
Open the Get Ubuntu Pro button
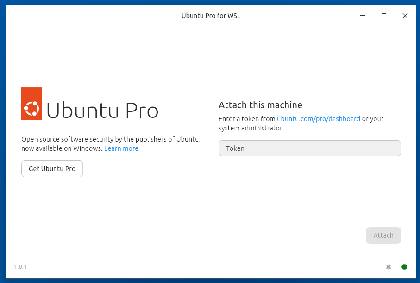[52, 169]
